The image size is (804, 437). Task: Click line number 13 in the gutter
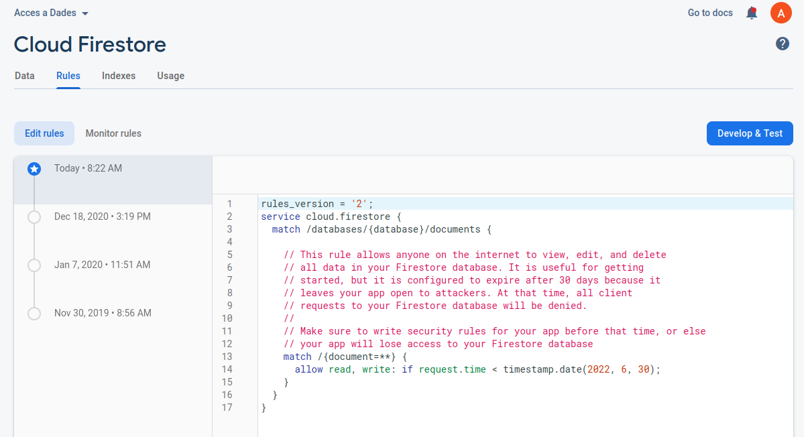coord(227,357)
